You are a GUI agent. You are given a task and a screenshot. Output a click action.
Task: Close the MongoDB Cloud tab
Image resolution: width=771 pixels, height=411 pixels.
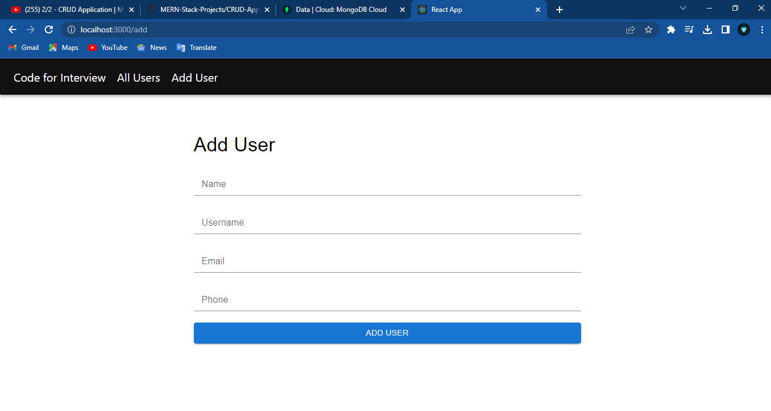[x=403, y=10]
